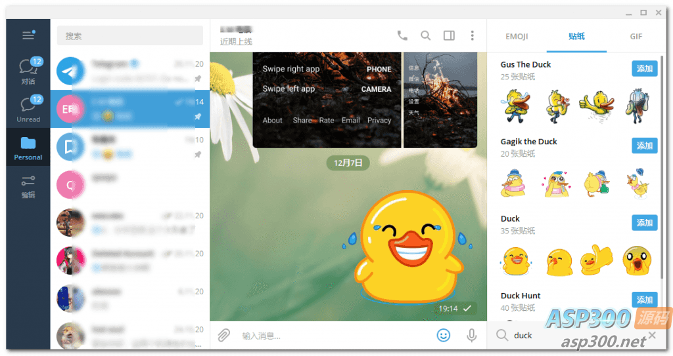Add the Duck sticker set

[645, 223]
